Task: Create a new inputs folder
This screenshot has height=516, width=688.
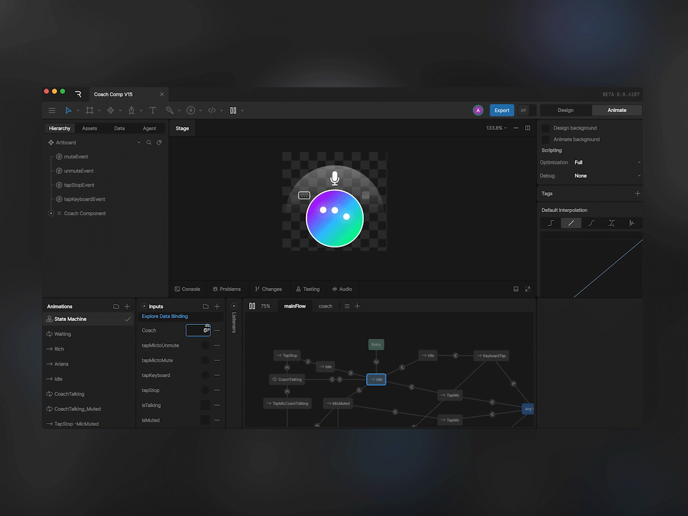Action: point(205,306)
